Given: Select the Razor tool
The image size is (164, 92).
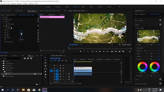Looking at the screenshot, I should [x=45, y=66].
